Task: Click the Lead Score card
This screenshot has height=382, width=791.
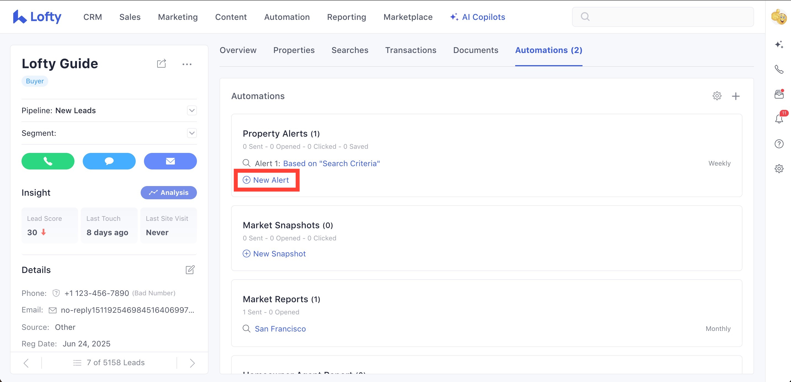Action: tap(49, 226)
